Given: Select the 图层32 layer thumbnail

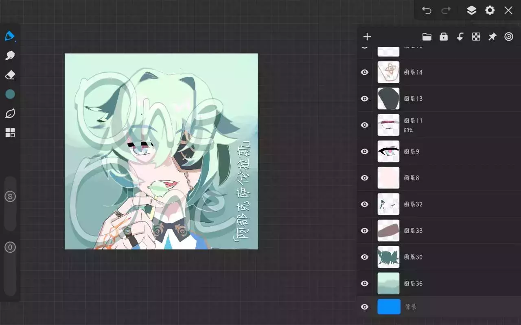Looking at the screenshot, I should point(388,204).
